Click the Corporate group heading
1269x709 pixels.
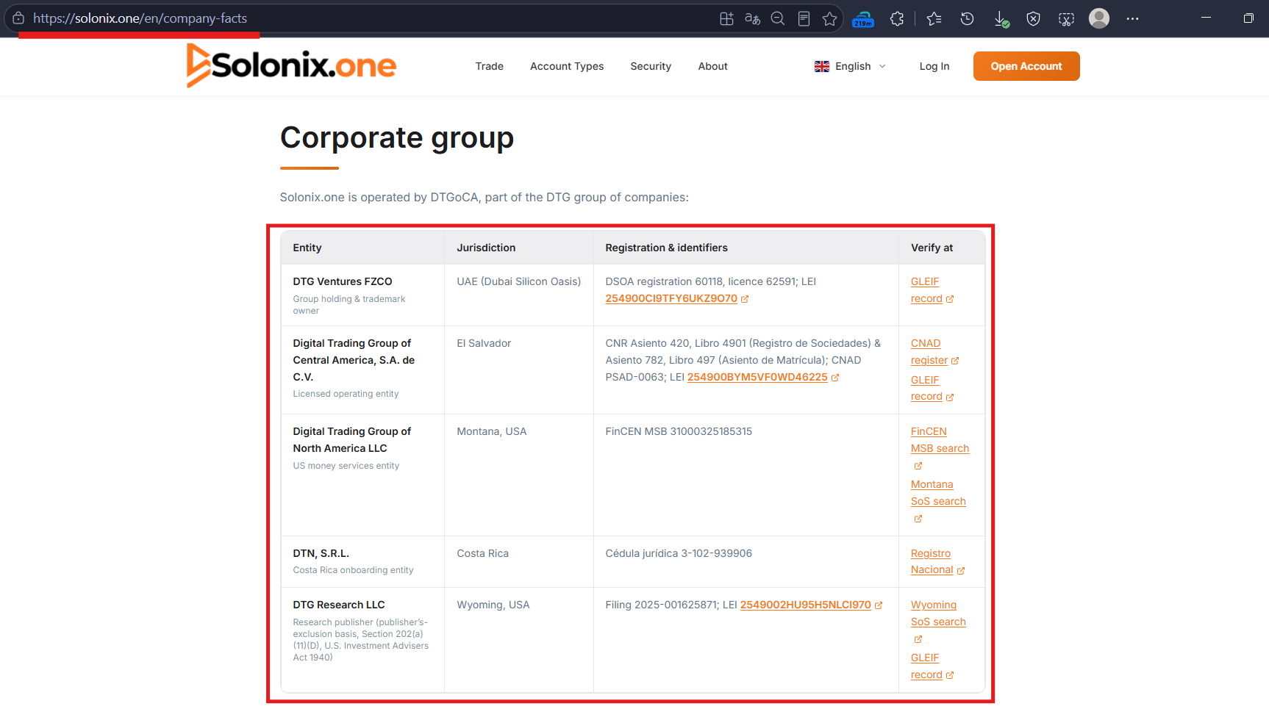pyautogui.click(x=397, y=138)
